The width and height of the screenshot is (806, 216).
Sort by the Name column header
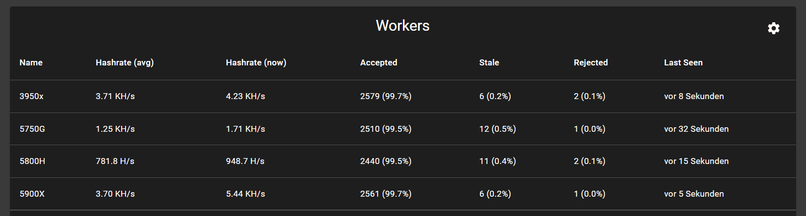[31, 62]
